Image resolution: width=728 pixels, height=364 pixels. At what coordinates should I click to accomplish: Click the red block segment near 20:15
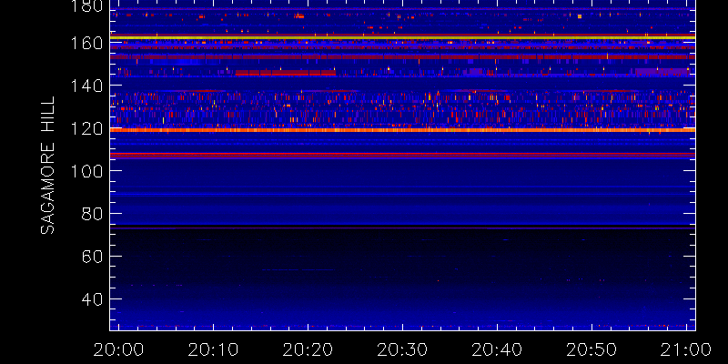tap(286, 73)
